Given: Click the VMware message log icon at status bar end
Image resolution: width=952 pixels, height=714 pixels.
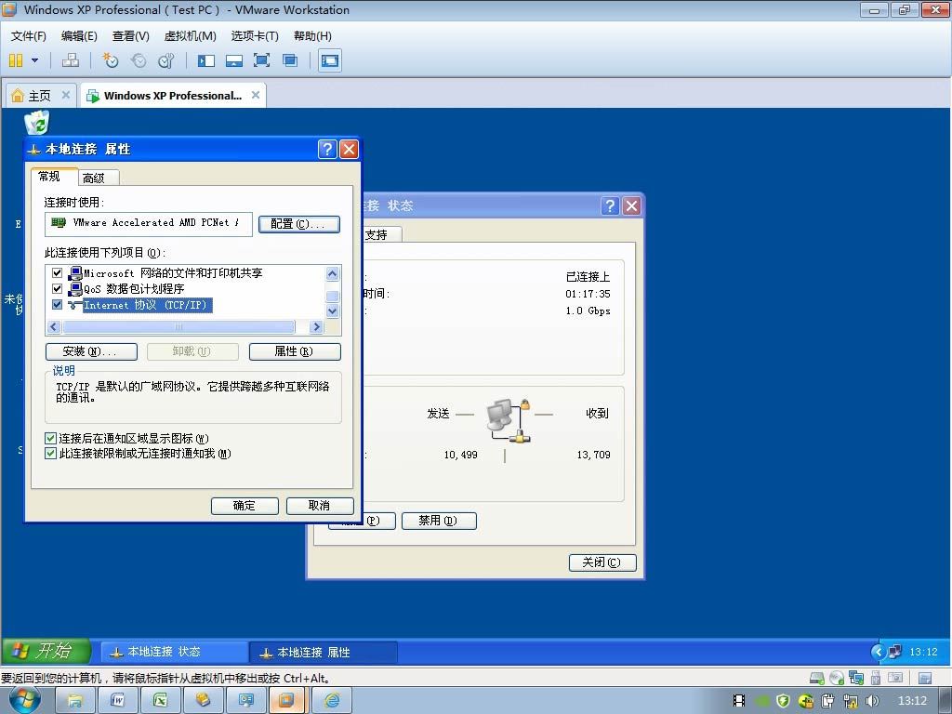Looking at the screenshot, I should 925,678.
